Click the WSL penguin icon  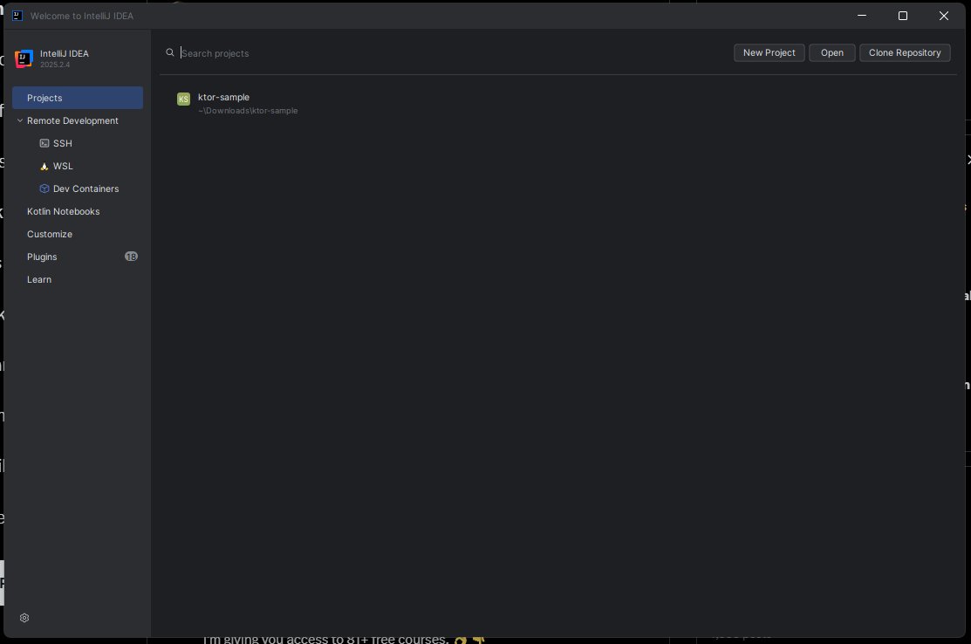pos(44,166)
